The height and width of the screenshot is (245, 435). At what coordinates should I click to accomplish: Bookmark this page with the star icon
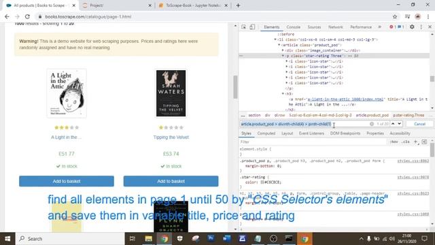tap(395, 16)
